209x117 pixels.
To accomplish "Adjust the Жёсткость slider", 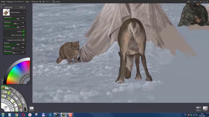I will (12, 53).
